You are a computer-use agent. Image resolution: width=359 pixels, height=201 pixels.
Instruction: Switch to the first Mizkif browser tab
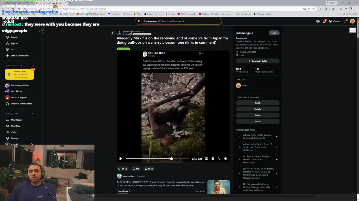17,3
